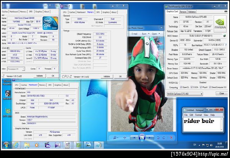Expand the Burn menu in Photo Viewer
Screen dimensions: 230x158
pyautogui.click(x=146, y=34)
